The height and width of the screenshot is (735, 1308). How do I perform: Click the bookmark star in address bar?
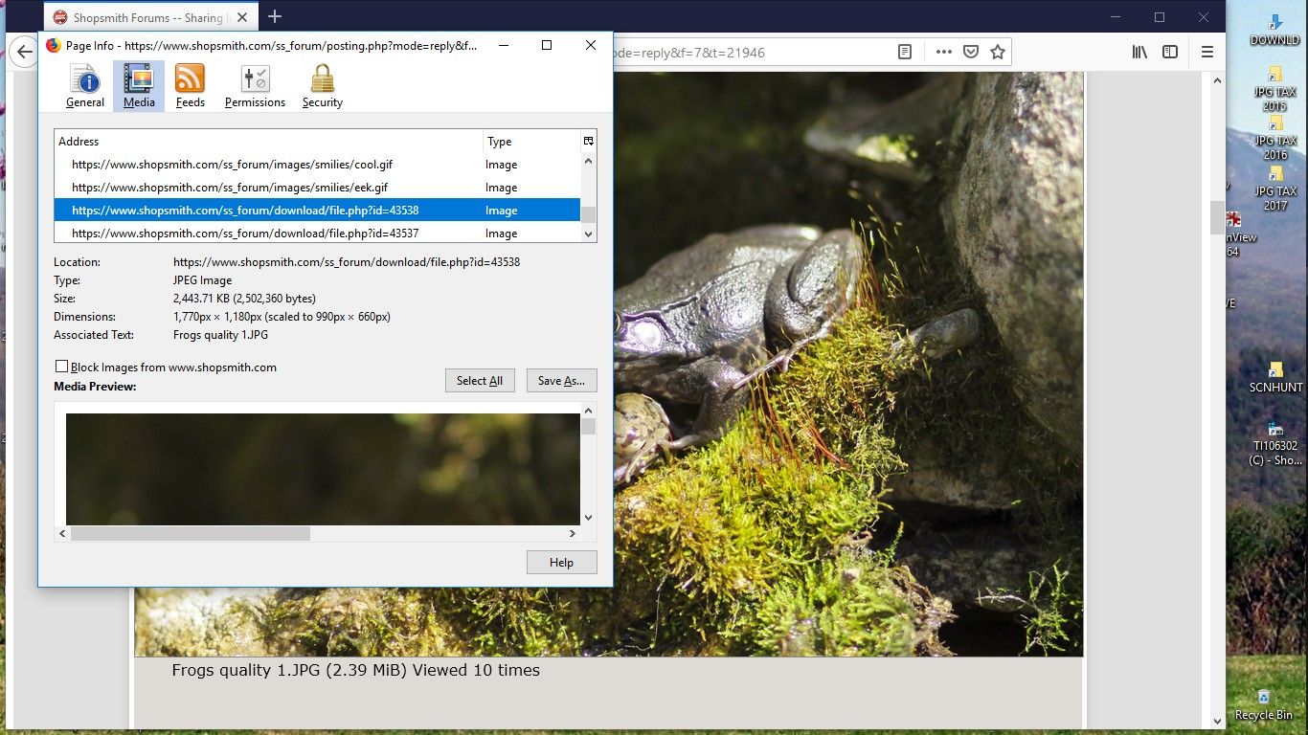pos(998,52)
